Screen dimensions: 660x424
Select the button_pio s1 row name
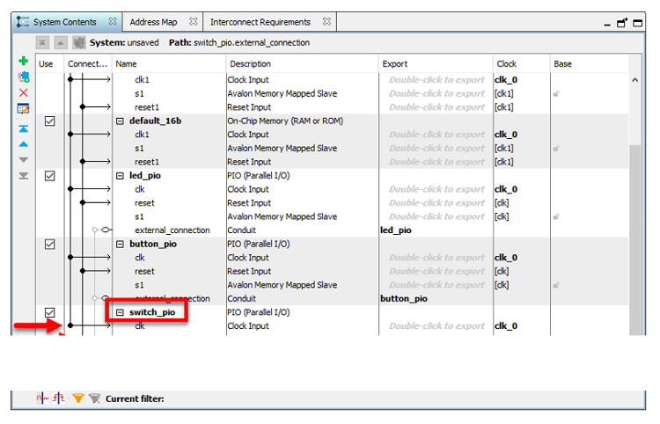tap(139, 285)
